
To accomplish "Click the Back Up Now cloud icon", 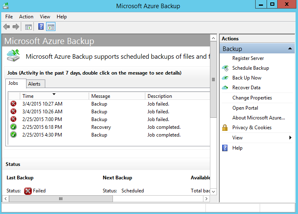I will coord(225,78).
